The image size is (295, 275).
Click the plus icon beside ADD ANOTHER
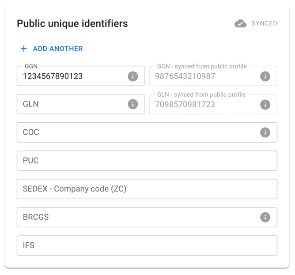point(24,49)
